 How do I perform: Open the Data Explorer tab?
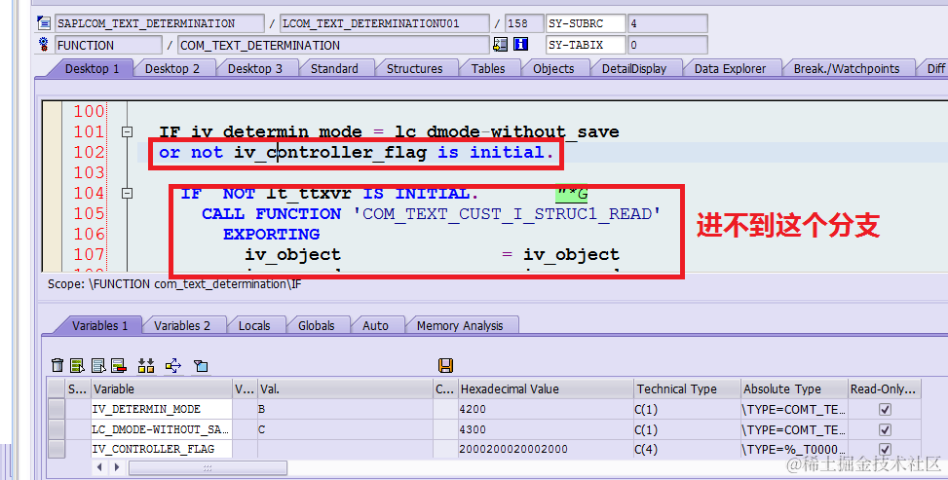[x=730, y=68]
